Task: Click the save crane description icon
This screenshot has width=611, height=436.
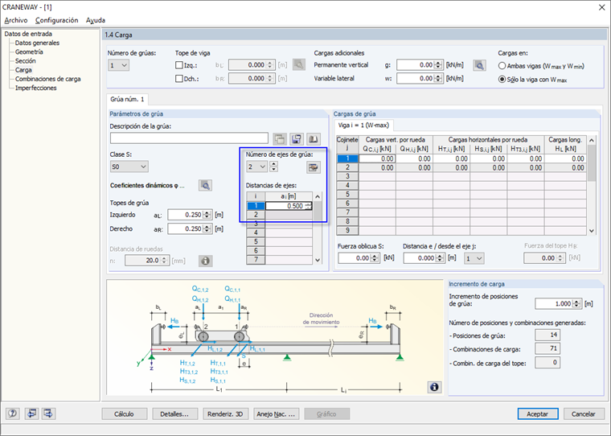Action: [296, 138]
